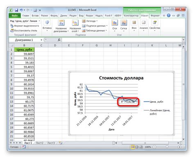Select Normal view button in status bar
This screenshot has width=194, height=158.
133,147
